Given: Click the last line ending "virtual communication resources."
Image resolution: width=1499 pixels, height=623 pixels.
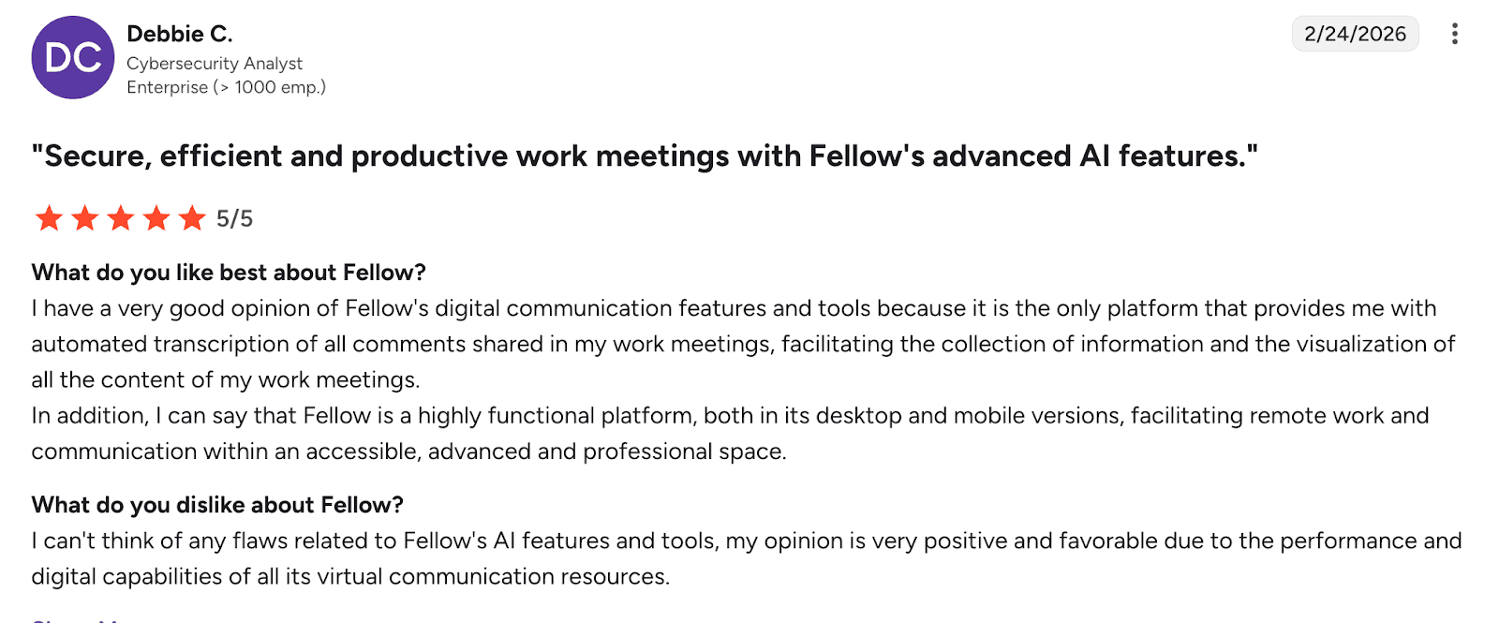Looking at the screenshot, I should tap(350, 577).
